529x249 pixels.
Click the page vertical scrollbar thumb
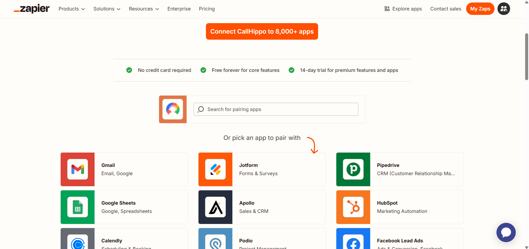[x=527, y=56]
